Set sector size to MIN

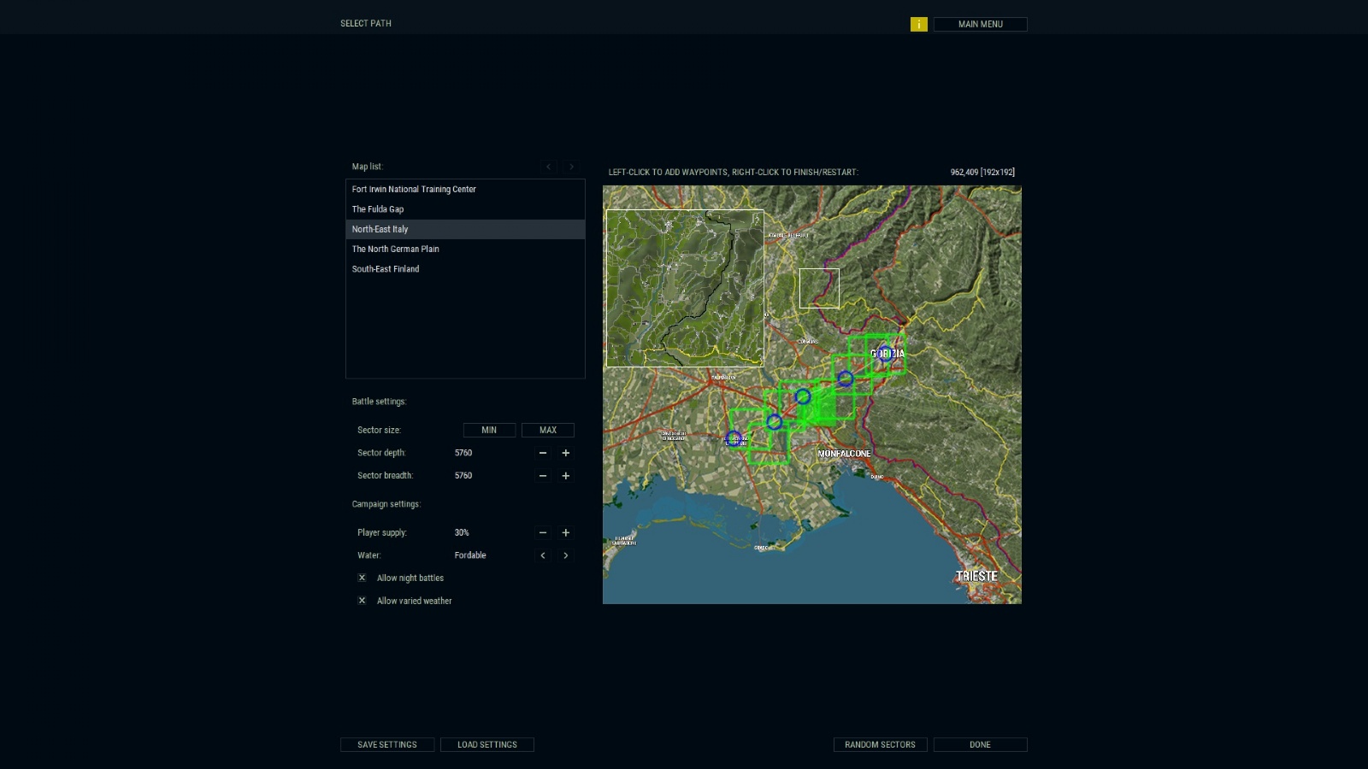[x=489, y=431]
